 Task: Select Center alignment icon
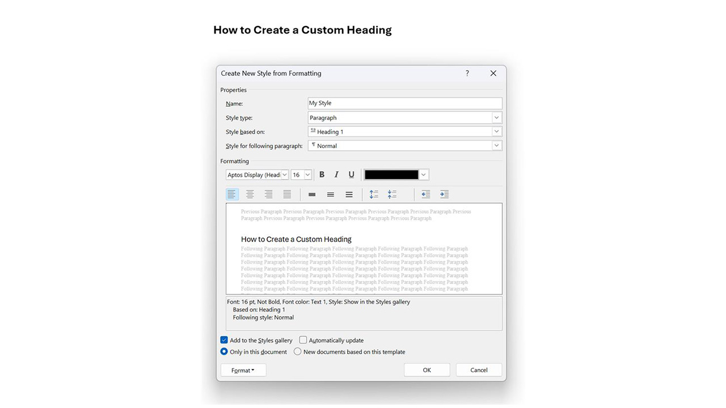pos(250,194)
